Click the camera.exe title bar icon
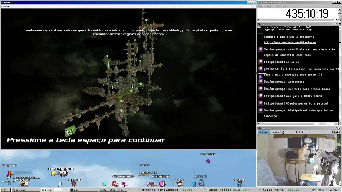Image resolution: width=342 pixels, height=192 pixels. click(x=259, y=128)
